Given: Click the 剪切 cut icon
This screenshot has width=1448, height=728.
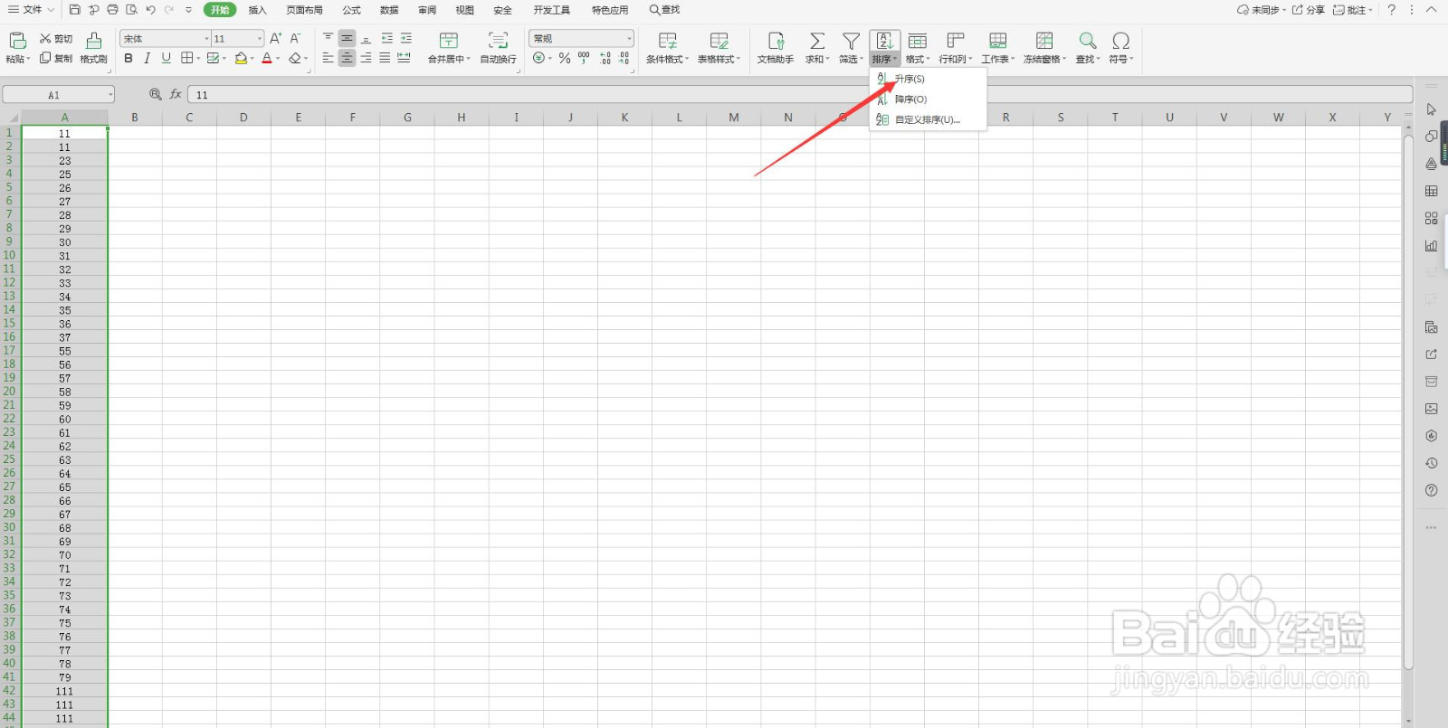Looking at the screenshot, I should (55, 39).
